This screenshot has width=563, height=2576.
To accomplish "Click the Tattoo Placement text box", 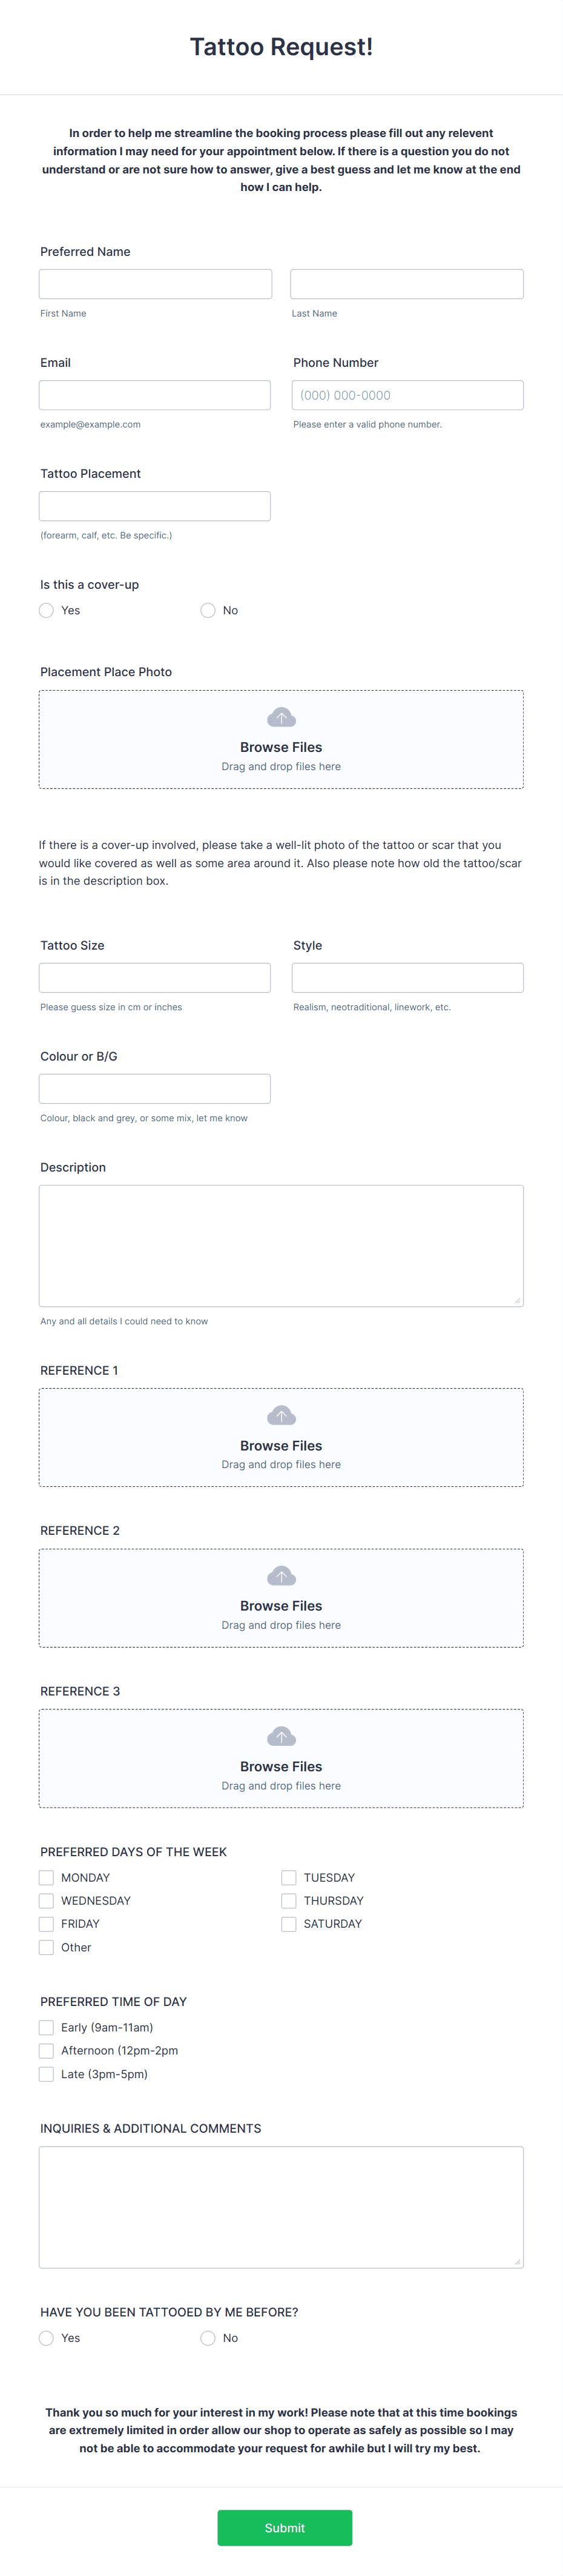I will [155, 506].
